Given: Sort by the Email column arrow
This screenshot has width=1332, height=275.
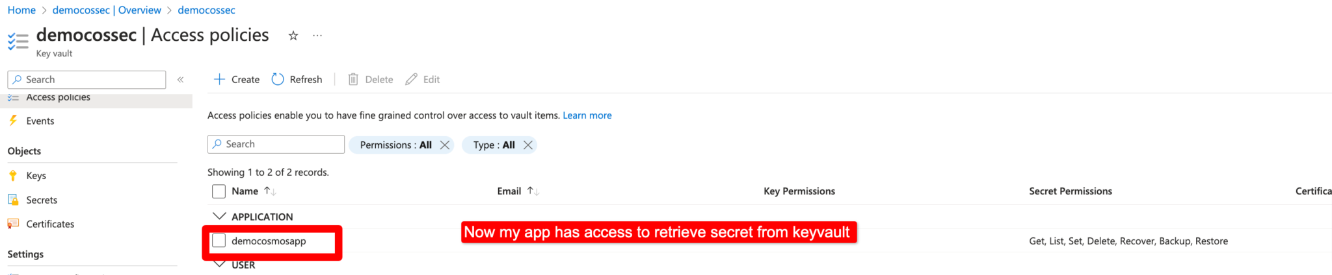Looking at the screenshot, I should point(533,191).
